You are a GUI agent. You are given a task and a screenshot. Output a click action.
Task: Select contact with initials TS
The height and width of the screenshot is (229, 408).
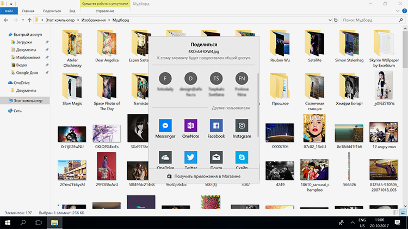click(x=216, y=78)
